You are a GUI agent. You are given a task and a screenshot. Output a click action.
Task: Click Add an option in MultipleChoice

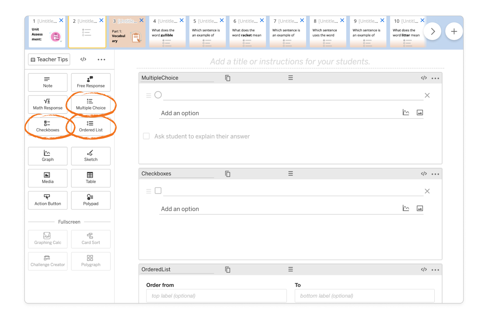click(180, 113)
